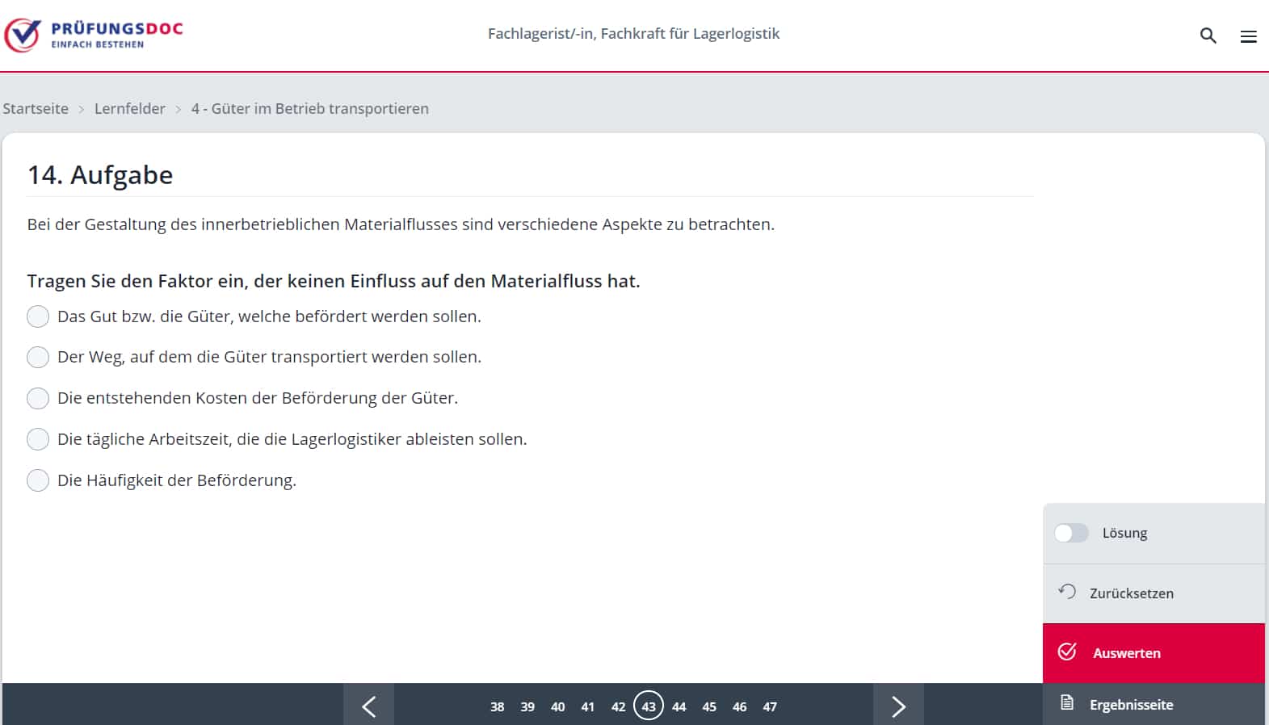Click the Auswerten checkmark icon

pos(1067,652)
